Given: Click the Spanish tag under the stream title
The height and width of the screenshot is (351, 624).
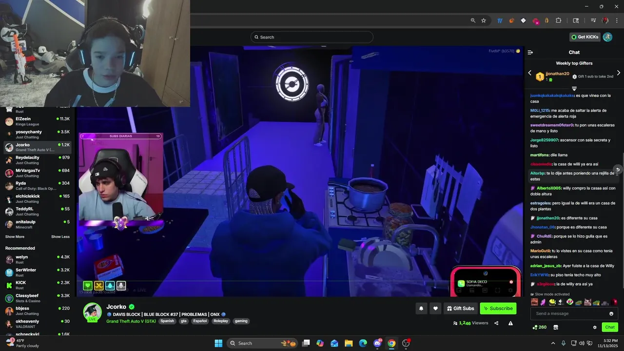Looking at the screenshot, I should tap(167, 321).
